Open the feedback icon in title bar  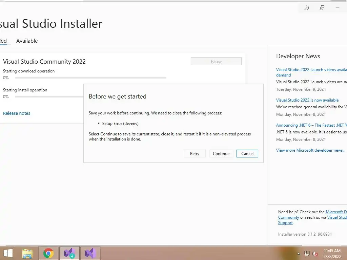point(322,8)
